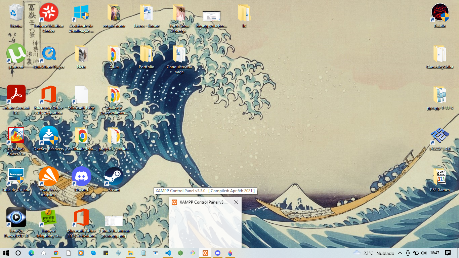Viewport: 459px width, 258px height.
Task: Open the 18:47 clock in taskbar
Action: [435, 253]
